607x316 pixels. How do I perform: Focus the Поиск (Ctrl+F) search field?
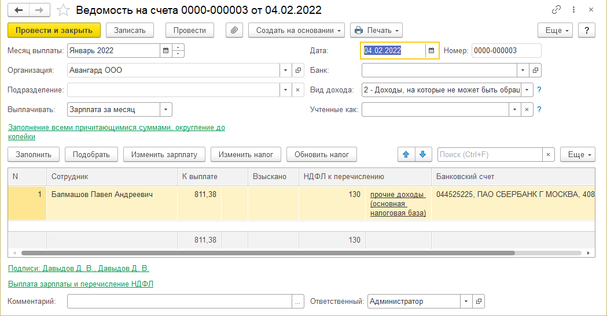[490, 154]
